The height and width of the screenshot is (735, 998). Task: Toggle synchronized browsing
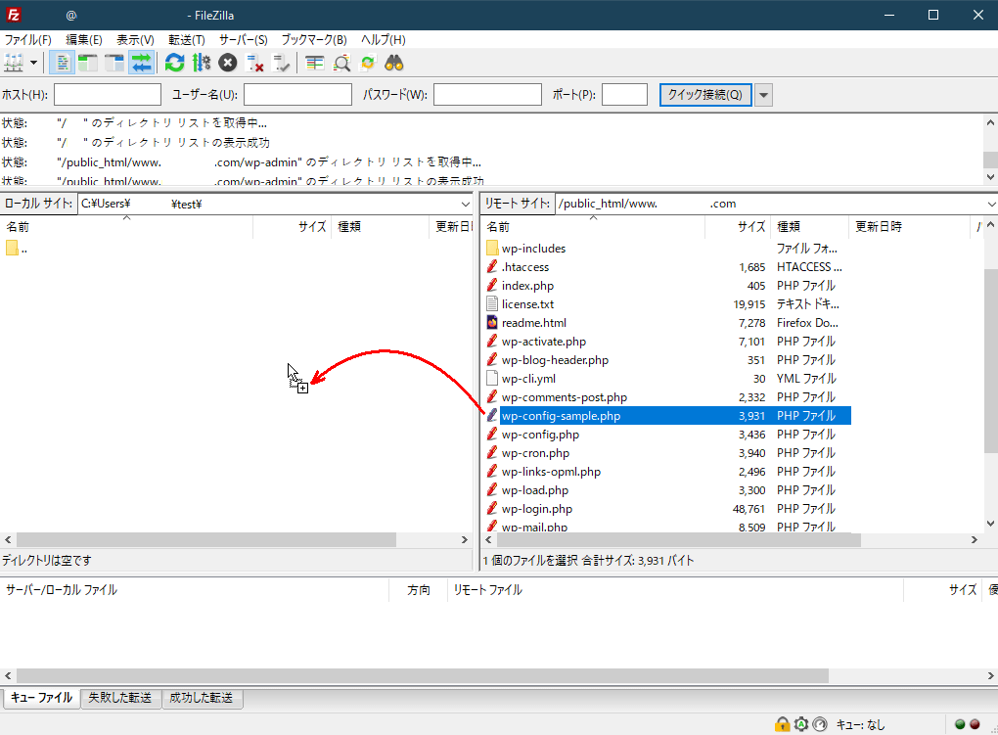pos(368,63)
